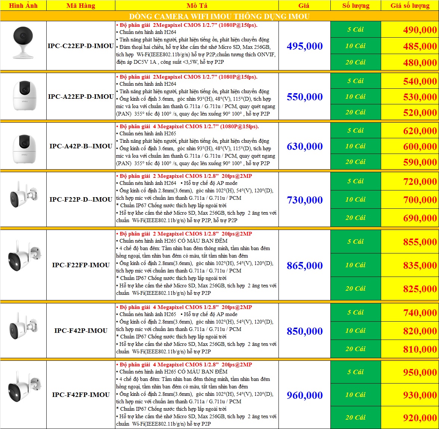
Task: Click the "Số lượng" column header
Action: (356, 6)
